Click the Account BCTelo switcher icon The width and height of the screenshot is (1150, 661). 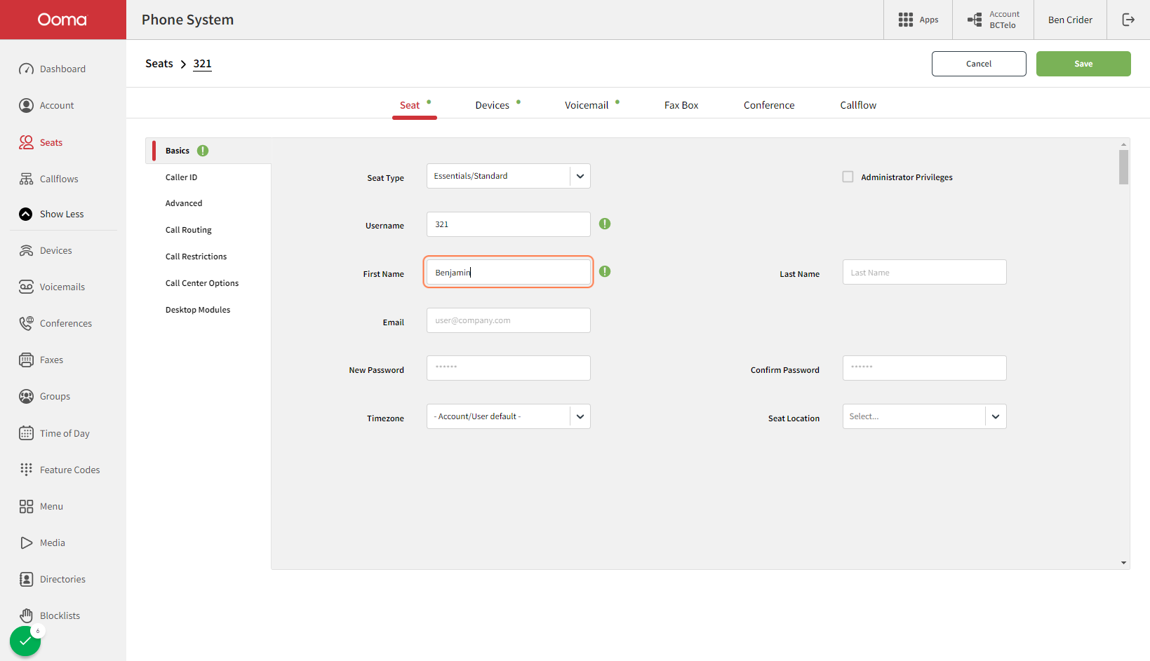click(975, 20)
